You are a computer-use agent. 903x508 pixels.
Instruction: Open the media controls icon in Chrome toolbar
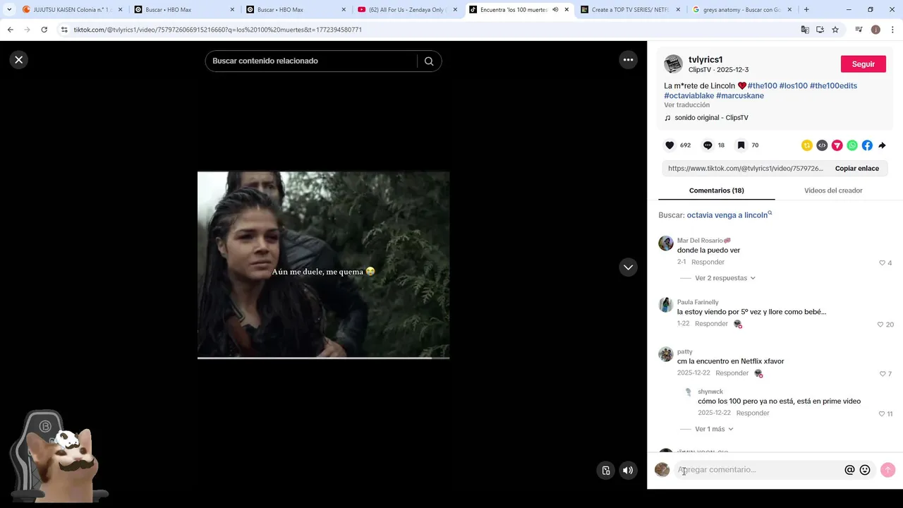(859, 30)
